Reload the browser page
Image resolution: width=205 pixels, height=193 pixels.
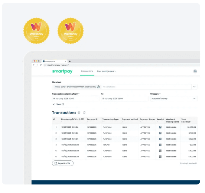(x=41, y=65)
